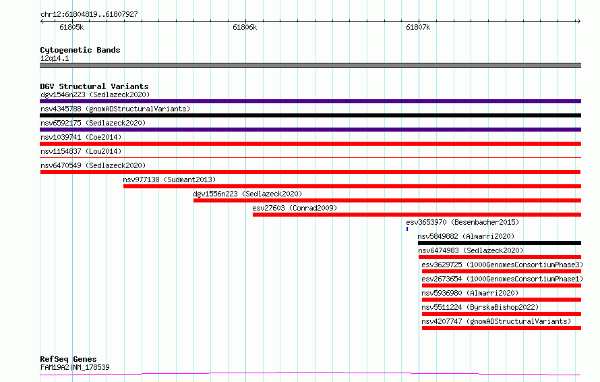The image size is (600, 382).
Task: Select red bar under esv2673654
Action: [502, 285]
